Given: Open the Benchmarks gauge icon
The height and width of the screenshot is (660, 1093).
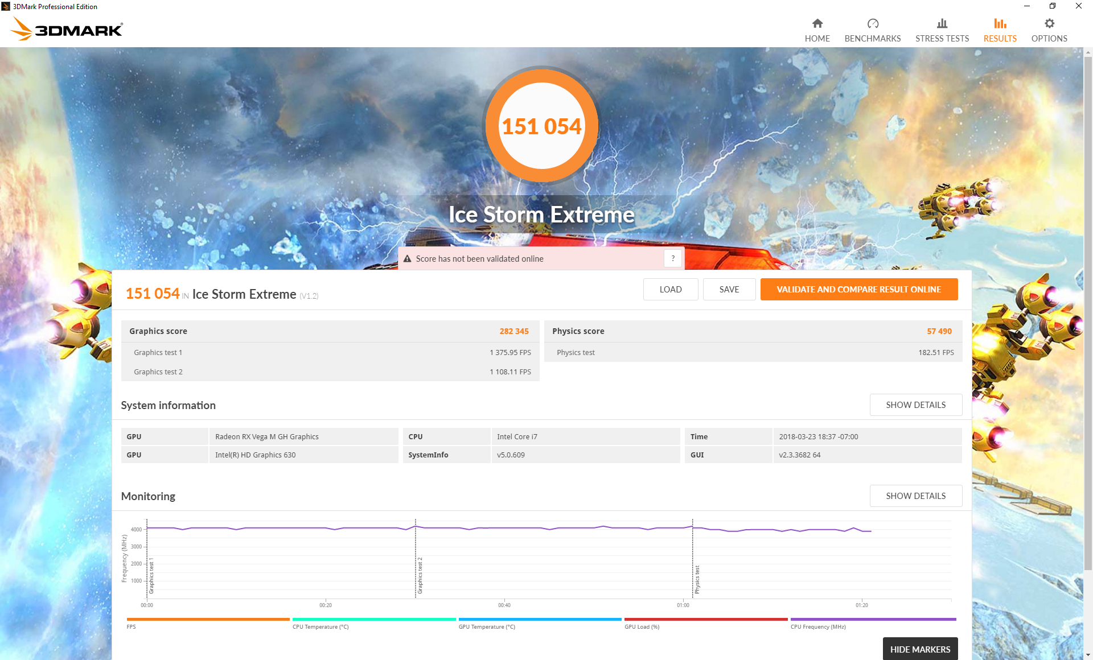Looking at the screenshot, I should pos(873,23).
